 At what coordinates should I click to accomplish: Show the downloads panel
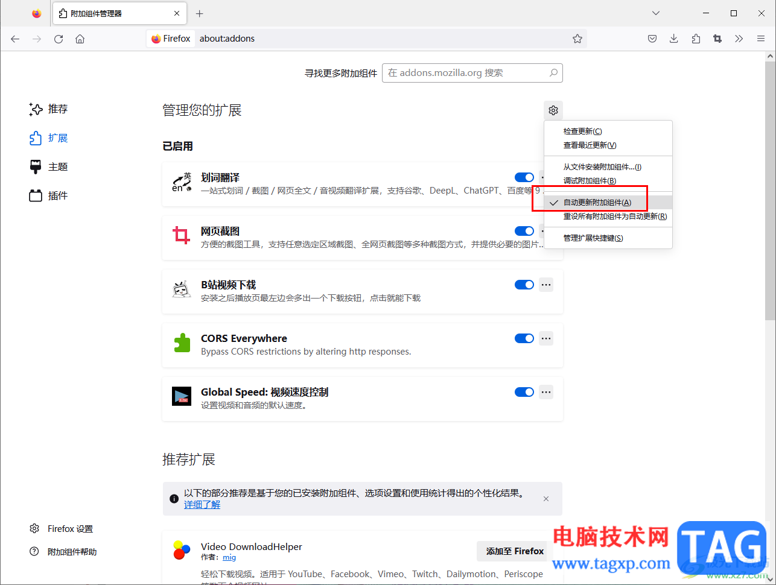[674, 39]
